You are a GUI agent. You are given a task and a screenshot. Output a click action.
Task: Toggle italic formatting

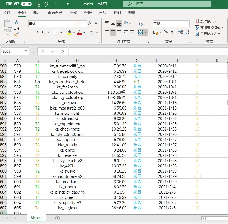tap(37, 32)
